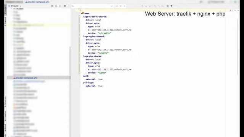Hide the Project tool window

(x=69, y=6)
